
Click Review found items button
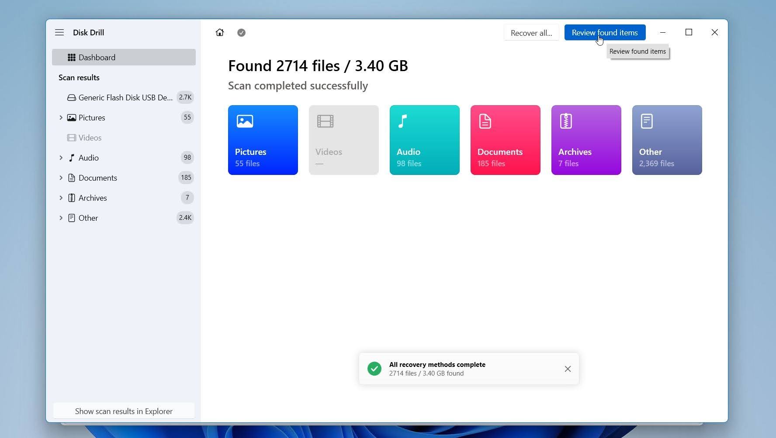(x=605, y=32)
